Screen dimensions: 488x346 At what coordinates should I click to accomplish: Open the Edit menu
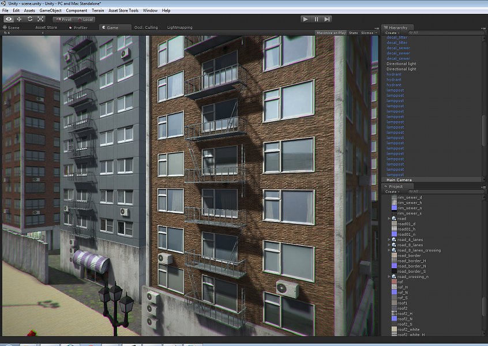coord(16,10)
